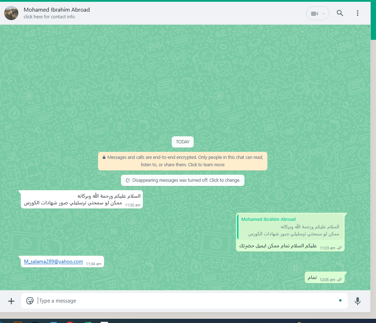Open the attach menu with the plus icon
376x323 pixels.
click(x=11, y=301)
